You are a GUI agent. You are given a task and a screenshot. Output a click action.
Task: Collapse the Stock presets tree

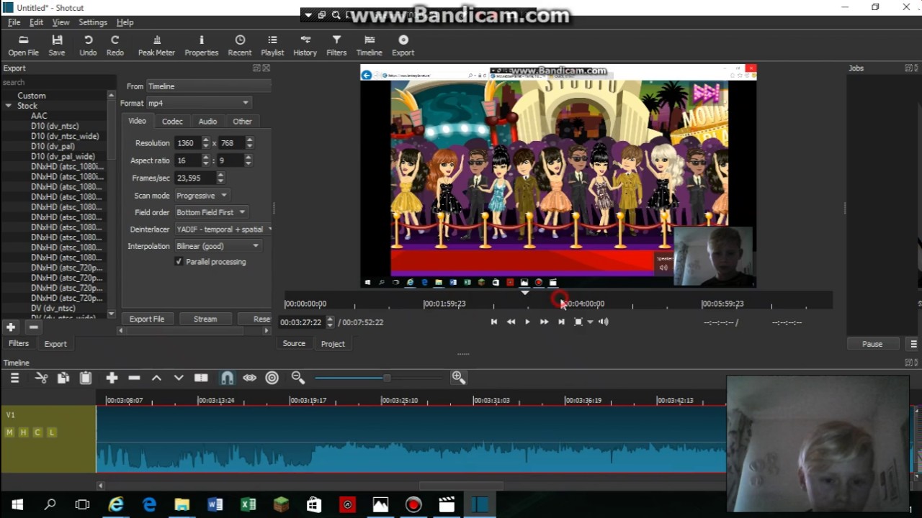point(9,106)
